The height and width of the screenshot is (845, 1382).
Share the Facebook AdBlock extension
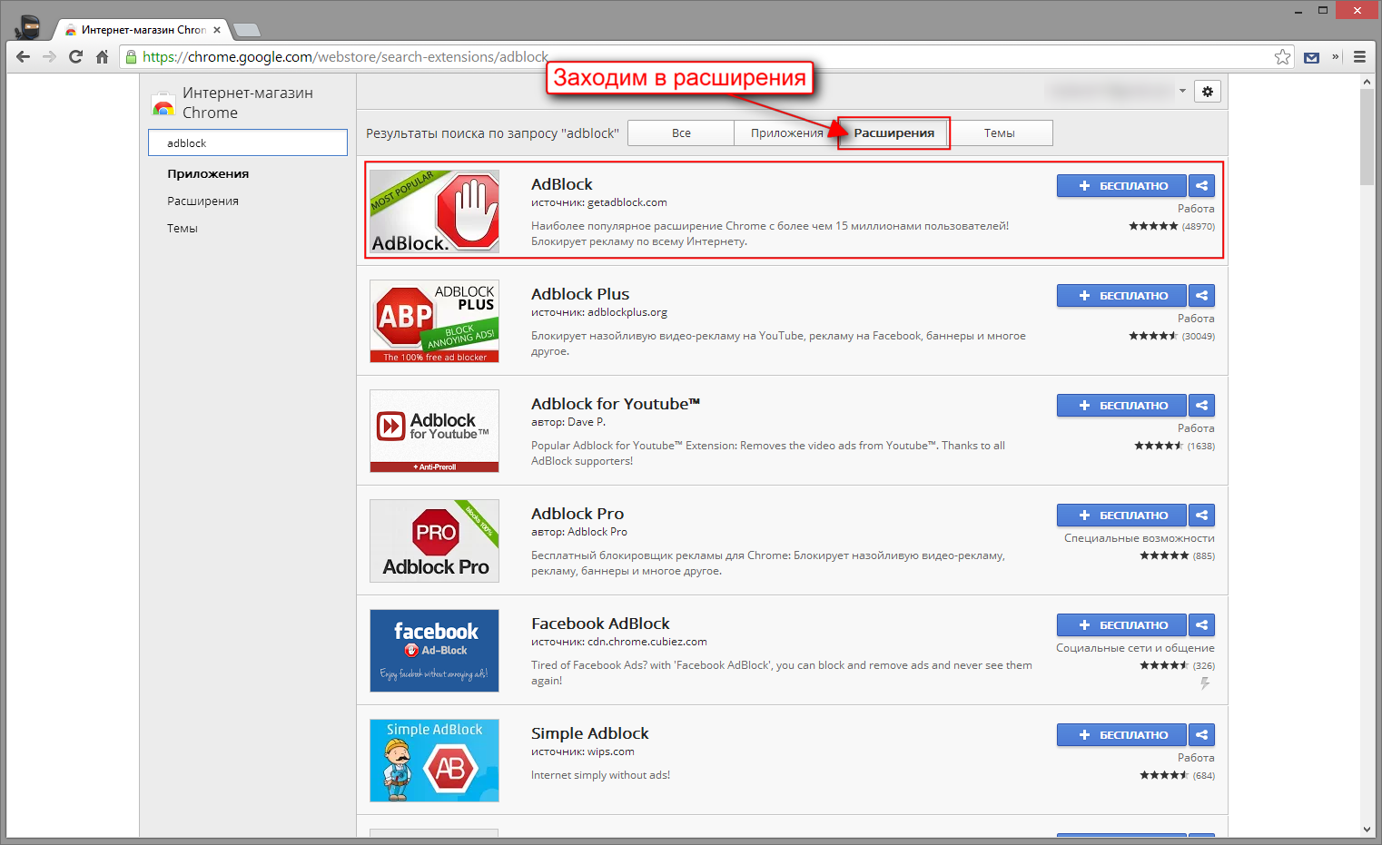(x=1201, y=624)
